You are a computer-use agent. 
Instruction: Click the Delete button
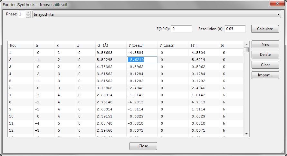click(265, 55)
